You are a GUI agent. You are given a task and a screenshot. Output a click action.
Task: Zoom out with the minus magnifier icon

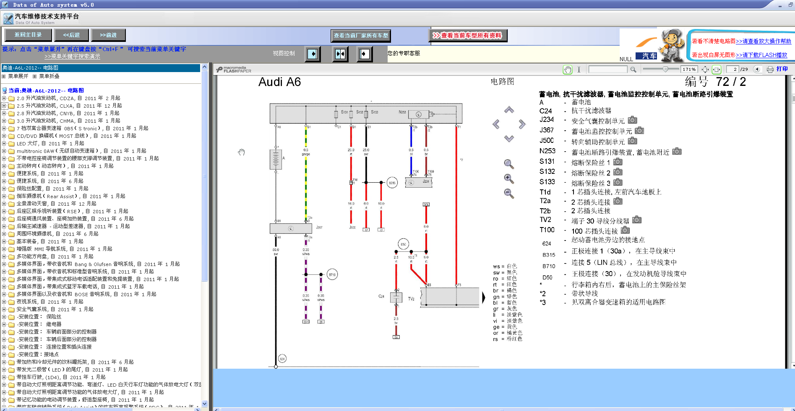click(x=509, y=194)
